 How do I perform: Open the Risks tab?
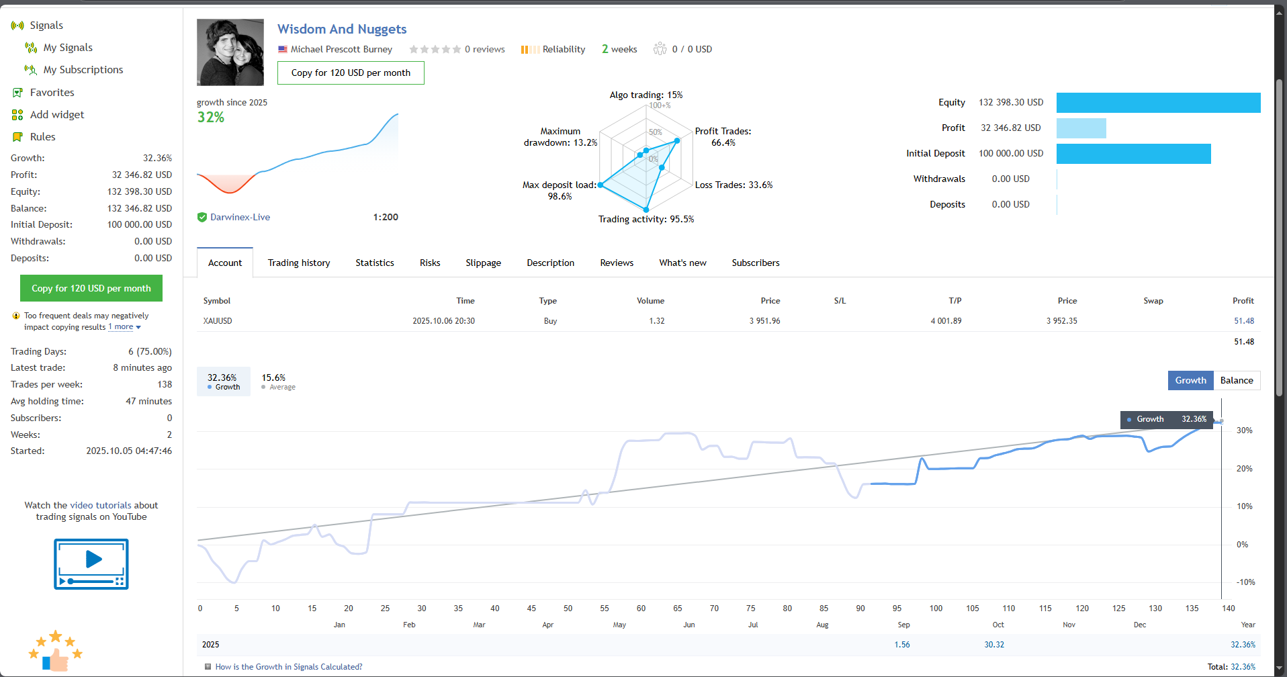(x=430, y=263)
